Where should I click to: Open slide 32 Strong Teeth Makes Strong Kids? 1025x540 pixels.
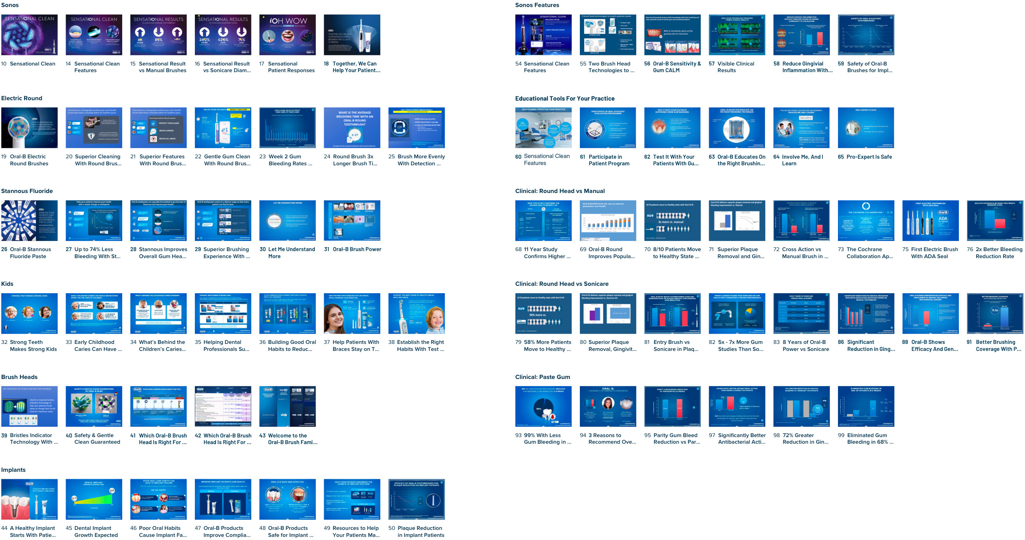[x=29, y=313]
